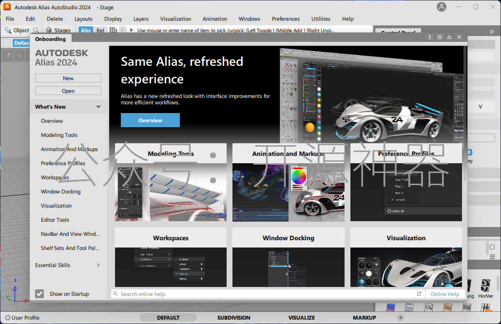Click the user account avatar icon
The image size is (501, 324).
442,7
